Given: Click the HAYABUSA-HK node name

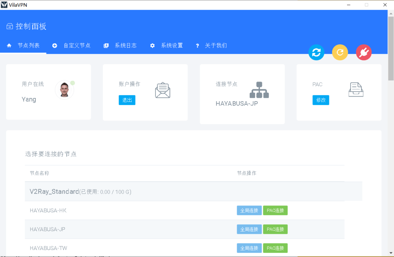Looking at the screenshot, I should (48, 210).
